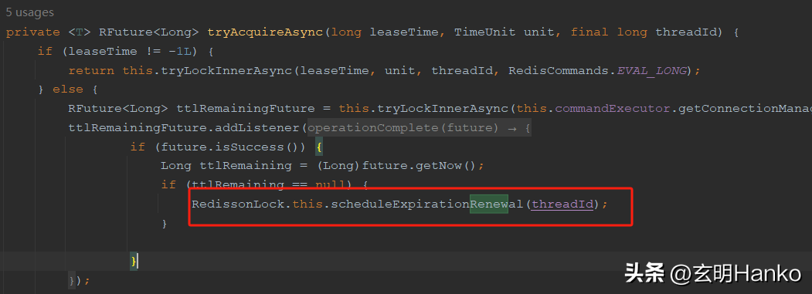Expand the folded operationComplete(future) lambda
812x294 pixels.
(420, 127)
